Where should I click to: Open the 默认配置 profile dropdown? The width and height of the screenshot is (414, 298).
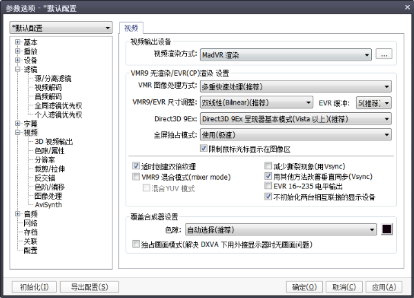[62, 28]
